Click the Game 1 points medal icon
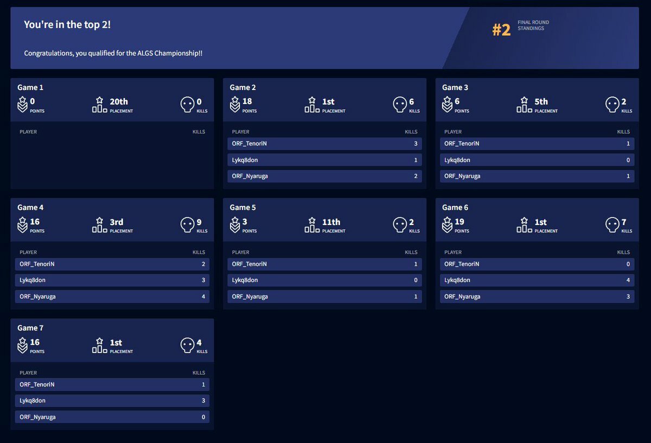The image size is (651, 443). (22, 105)
